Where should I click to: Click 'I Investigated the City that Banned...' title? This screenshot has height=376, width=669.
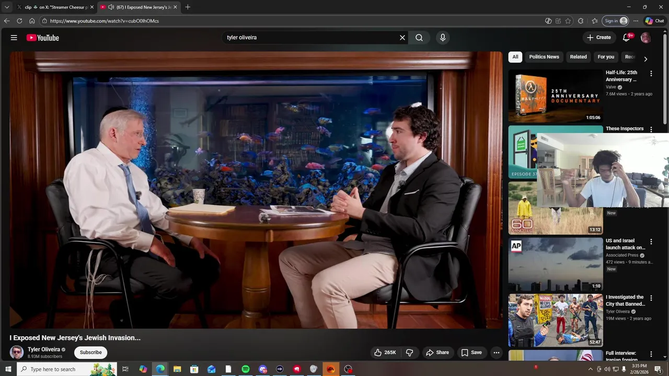626,300
